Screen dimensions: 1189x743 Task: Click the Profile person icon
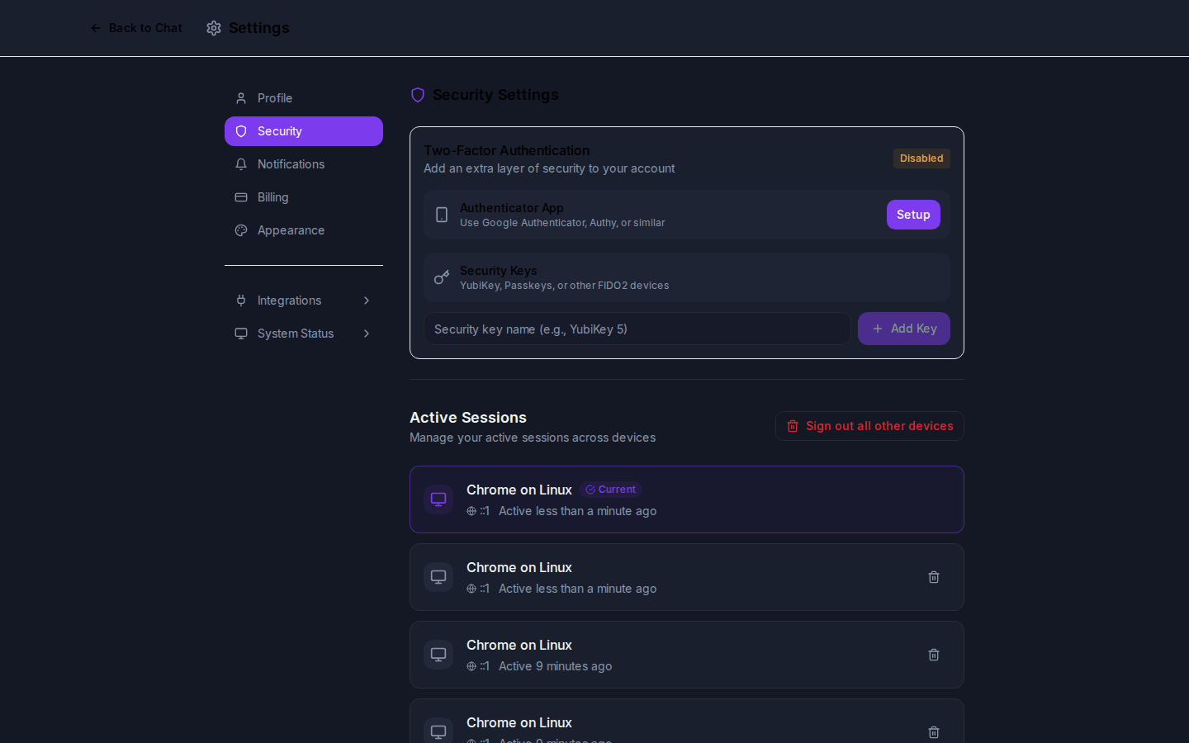(241, 98)
